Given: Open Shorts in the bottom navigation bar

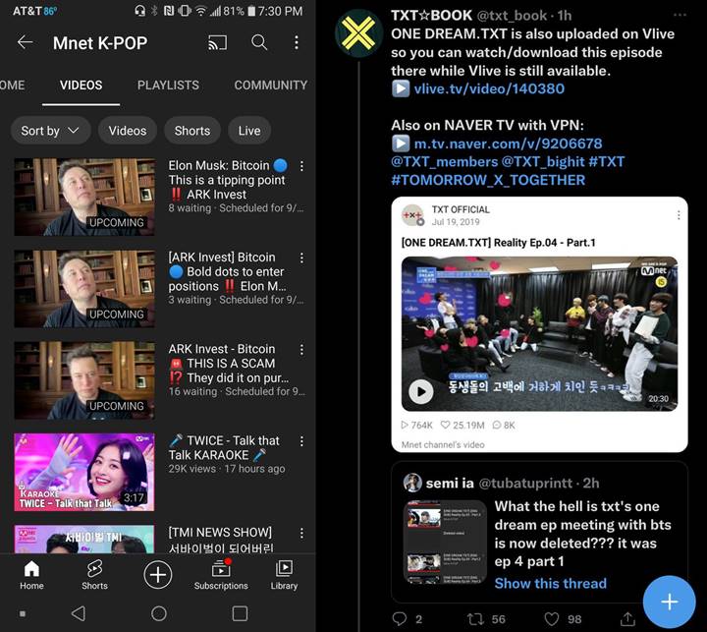Looking at the screenshot, I should (x=94, y=575).
